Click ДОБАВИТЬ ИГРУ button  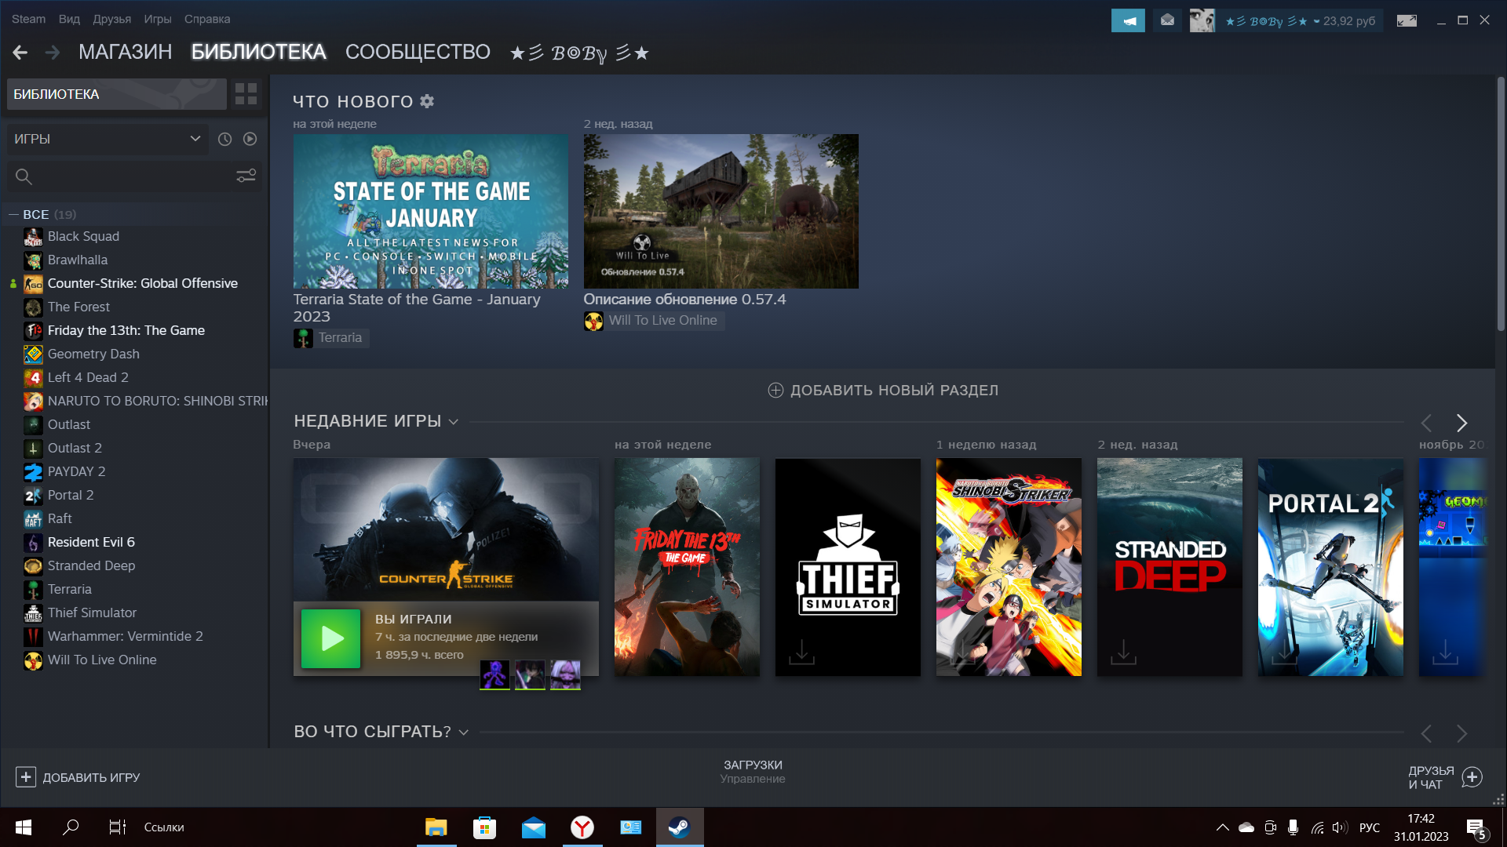78,777
